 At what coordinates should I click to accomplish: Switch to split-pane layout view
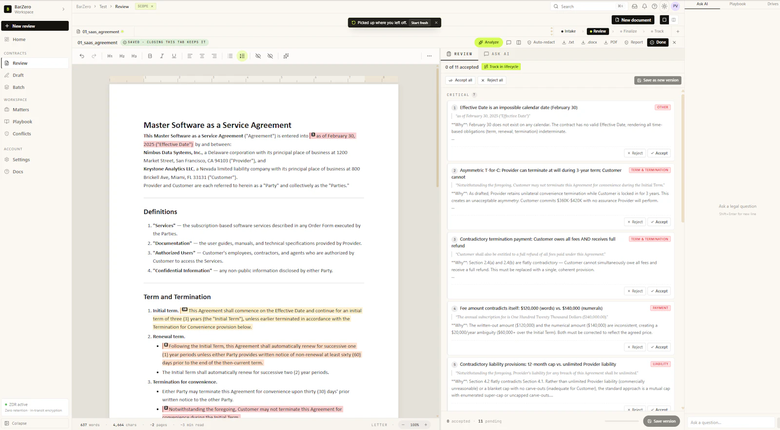(x=674, y=20)
